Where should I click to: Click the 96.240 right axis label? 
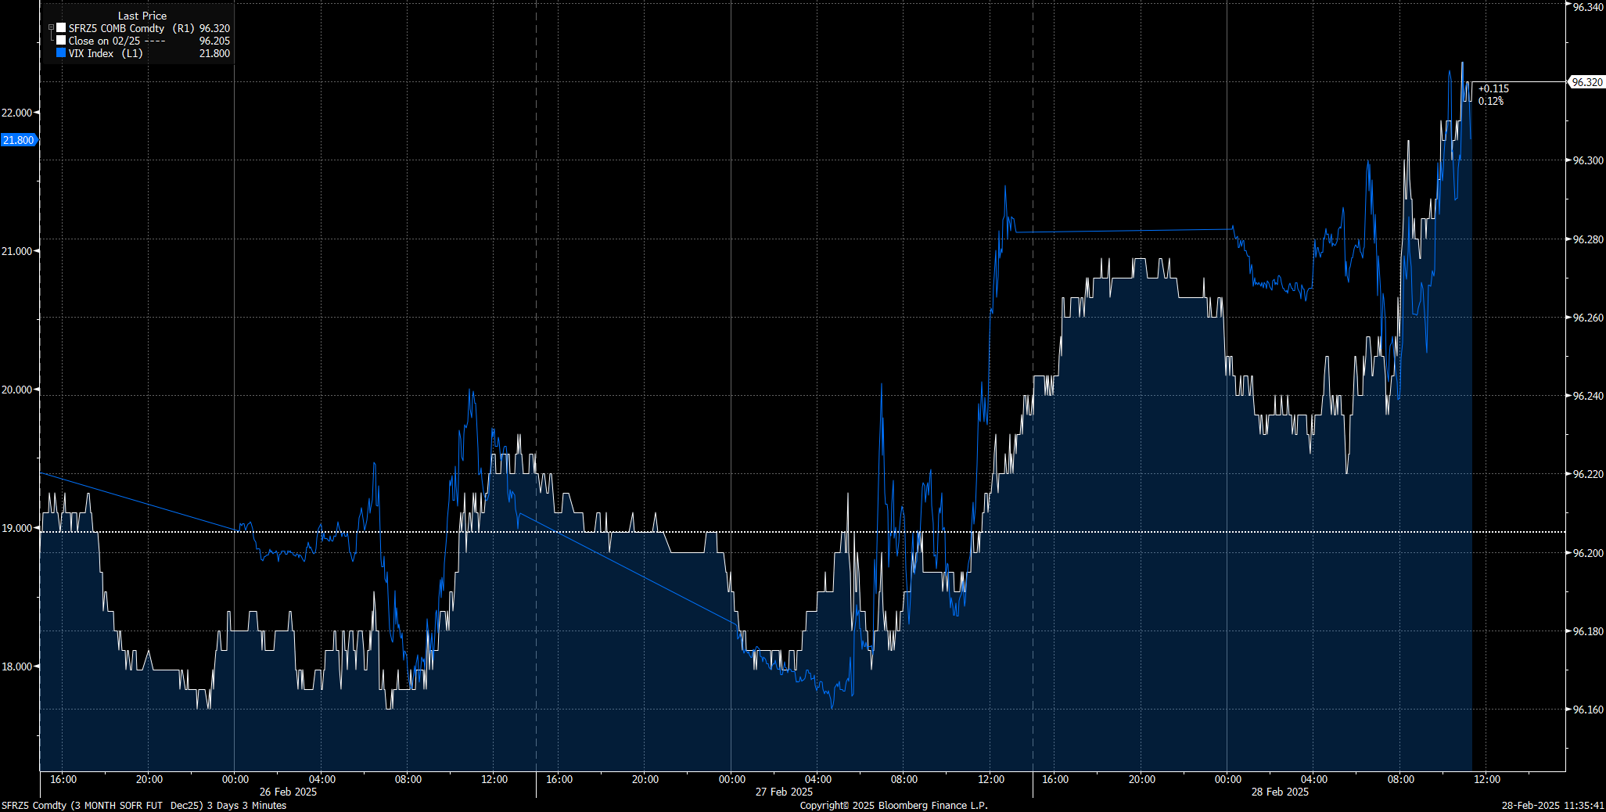(1588, 396)
